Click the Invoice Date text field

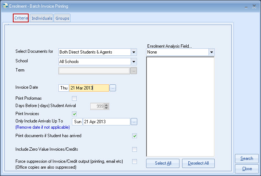89,88
